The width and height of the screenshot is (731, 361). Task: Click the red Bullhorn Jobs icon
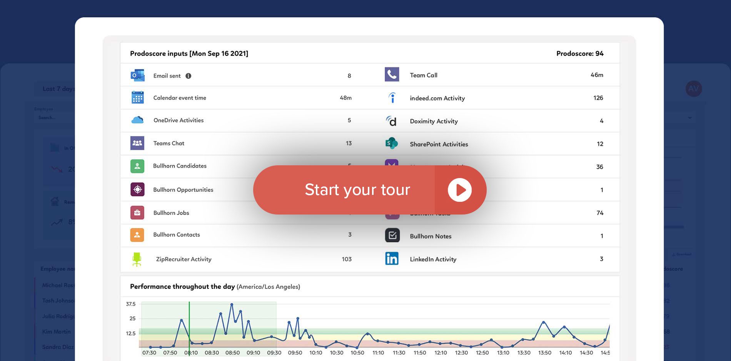(x=137, y=213)
